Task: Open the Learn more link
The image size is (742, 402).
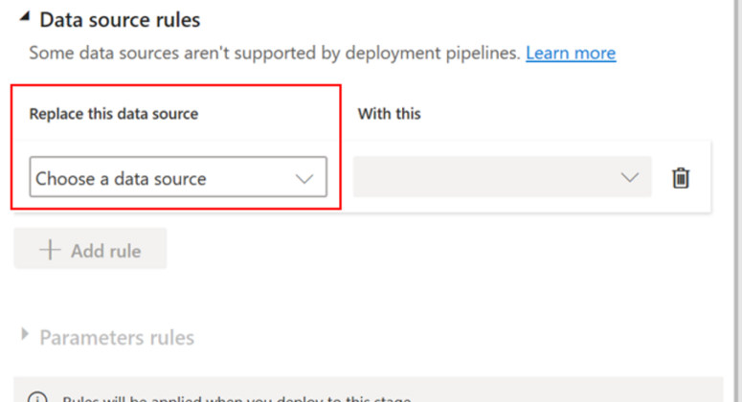Action: tap(570, 53)
